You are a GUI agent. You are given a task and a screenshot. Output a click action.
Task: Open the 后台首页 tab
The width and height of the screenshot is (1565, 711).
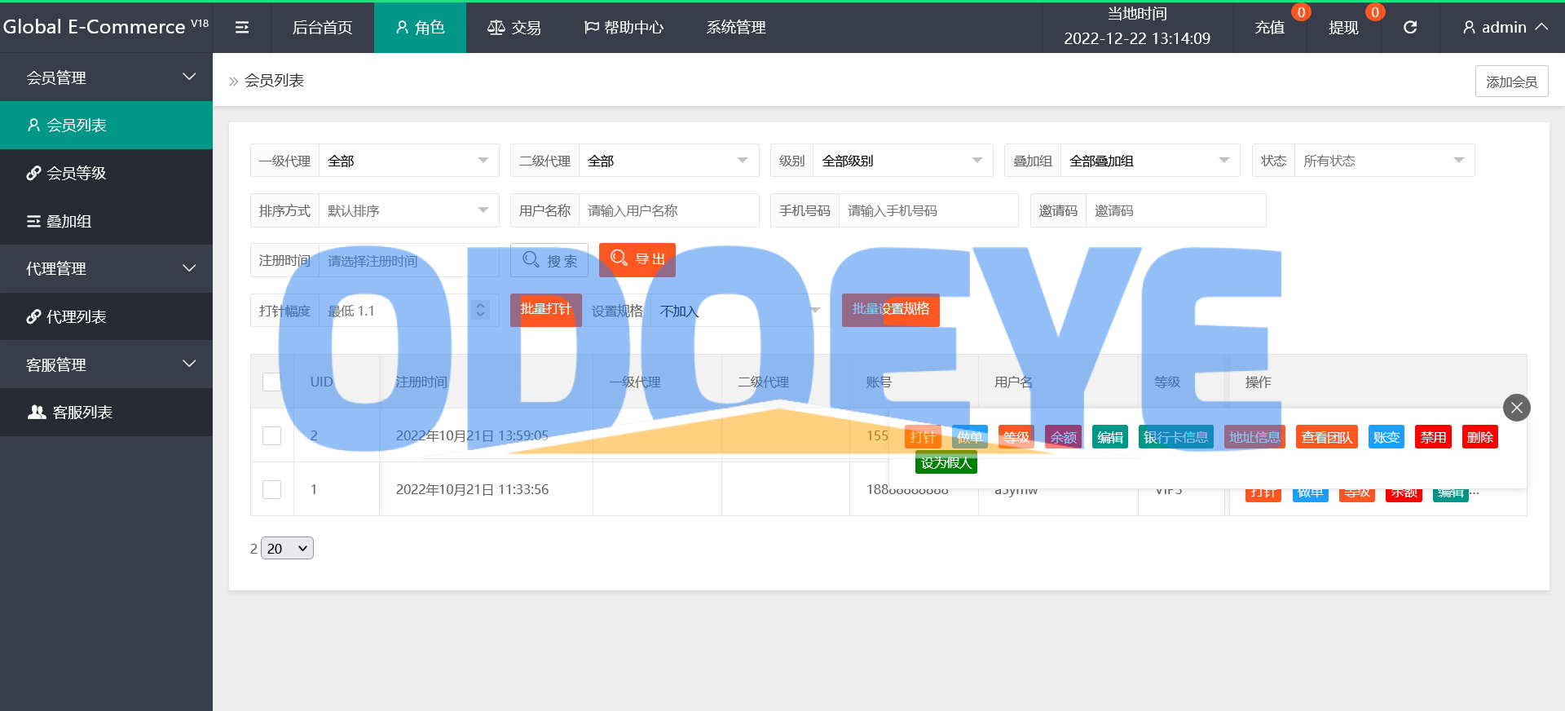click(x=322, y=28)
